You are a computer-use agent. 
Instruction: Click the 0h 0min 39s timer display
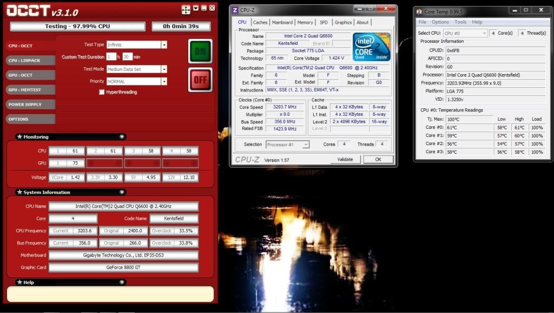point(181,26)
